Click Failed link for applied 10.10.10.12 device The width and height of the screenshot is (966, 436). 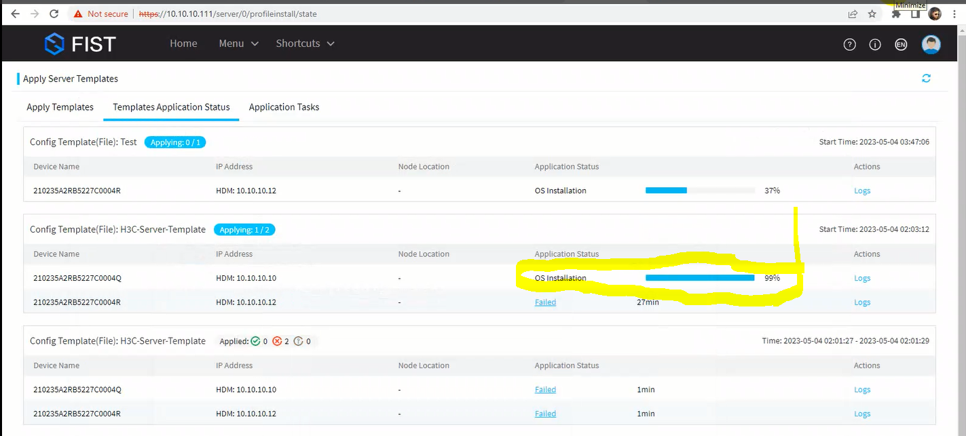click(x=545, y=414)
